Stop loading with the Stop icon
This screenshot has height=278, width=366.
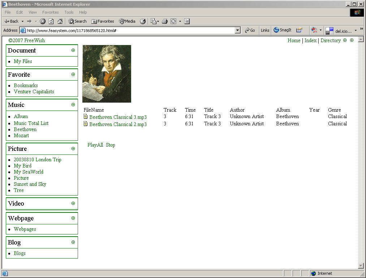(x=43, y=21)
